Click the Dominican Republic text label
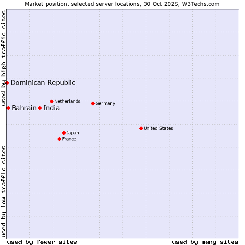The image size is (245, 245). pyautogui.click(x=43, y=83)
